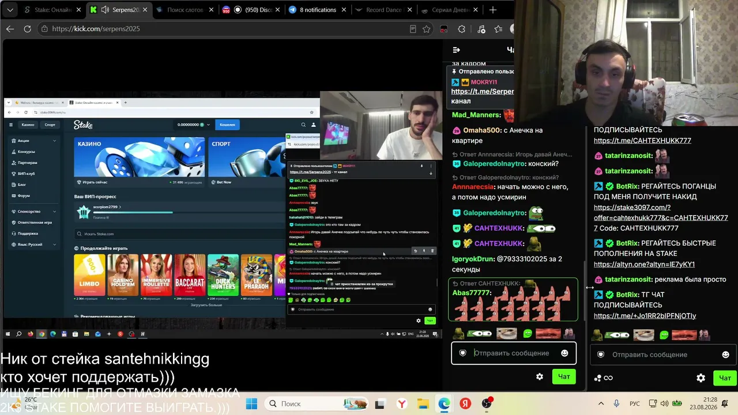Viewport: 738px width, 415px height.
Task: Click the Limbo game thumbnail in stream
Action: click(x=89, y=275)
